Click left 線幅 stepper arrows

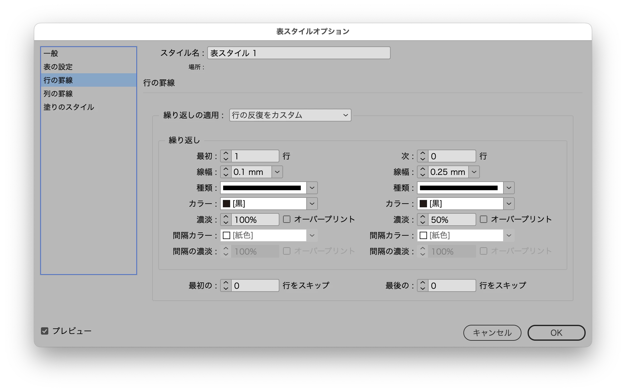[x=226, y=172]
